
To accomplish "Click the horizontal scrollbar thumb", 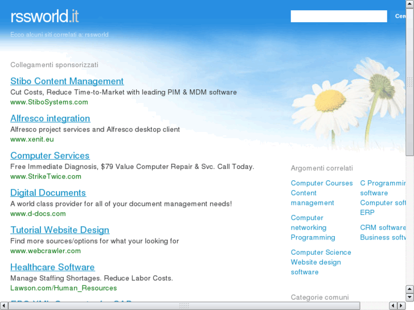I will tap(184, 306).
